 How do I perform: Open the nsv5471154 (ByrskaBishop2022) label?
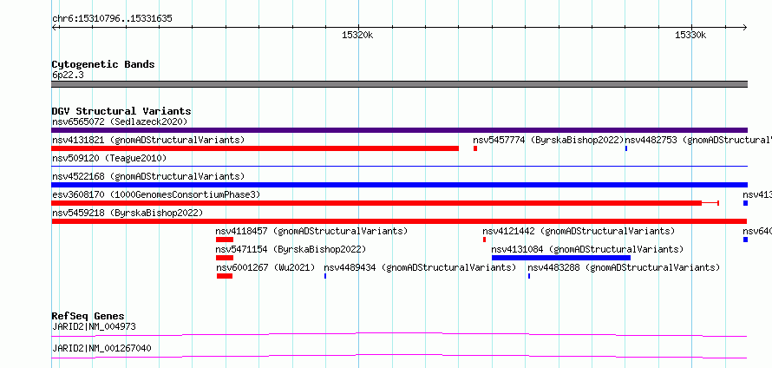(291, 249)
